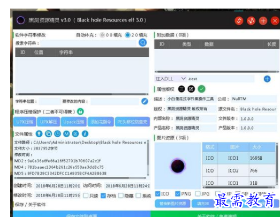Click the black hole app logo in title bar
The image size is (280, 217).
pyautogui.click(x=20, y=20)
